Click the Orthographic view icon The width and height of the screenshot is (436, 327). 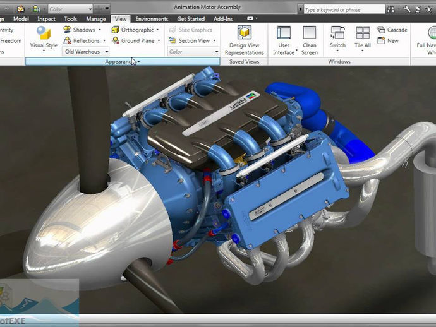pyautogui.click(x=115, y=30)
